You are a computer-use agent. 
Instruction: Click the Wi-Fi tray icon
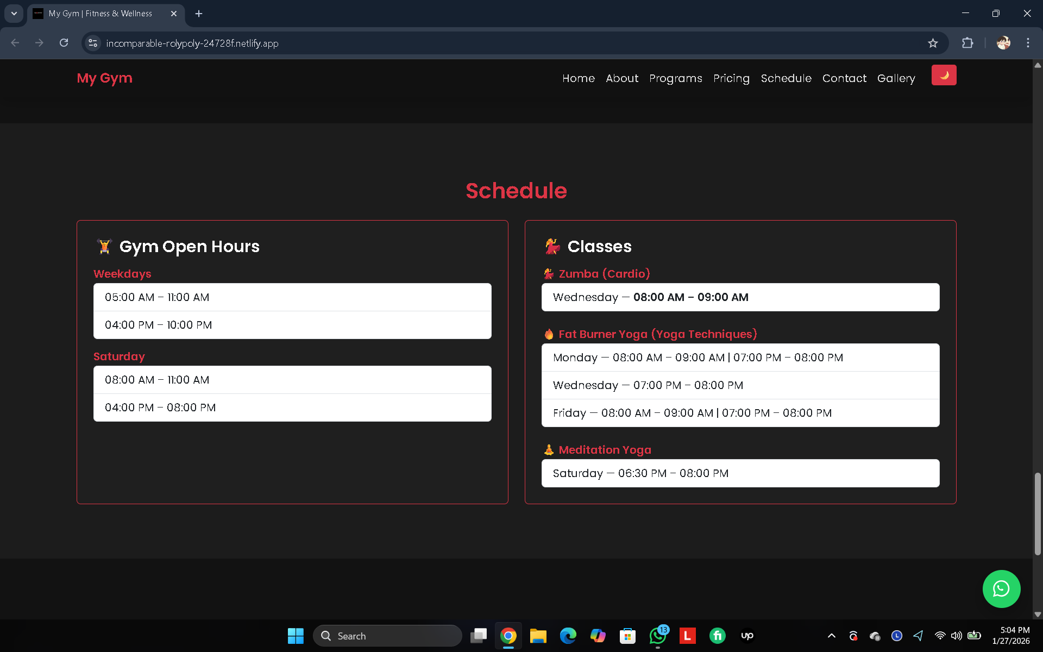point(939,636)
